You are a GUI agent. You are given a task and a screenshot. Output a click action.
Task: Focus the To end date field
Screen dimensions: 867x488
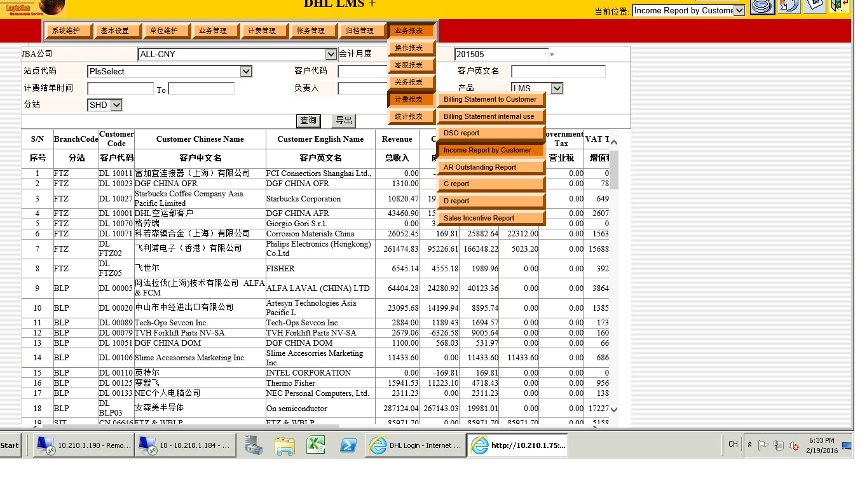(x=201, y=89)
